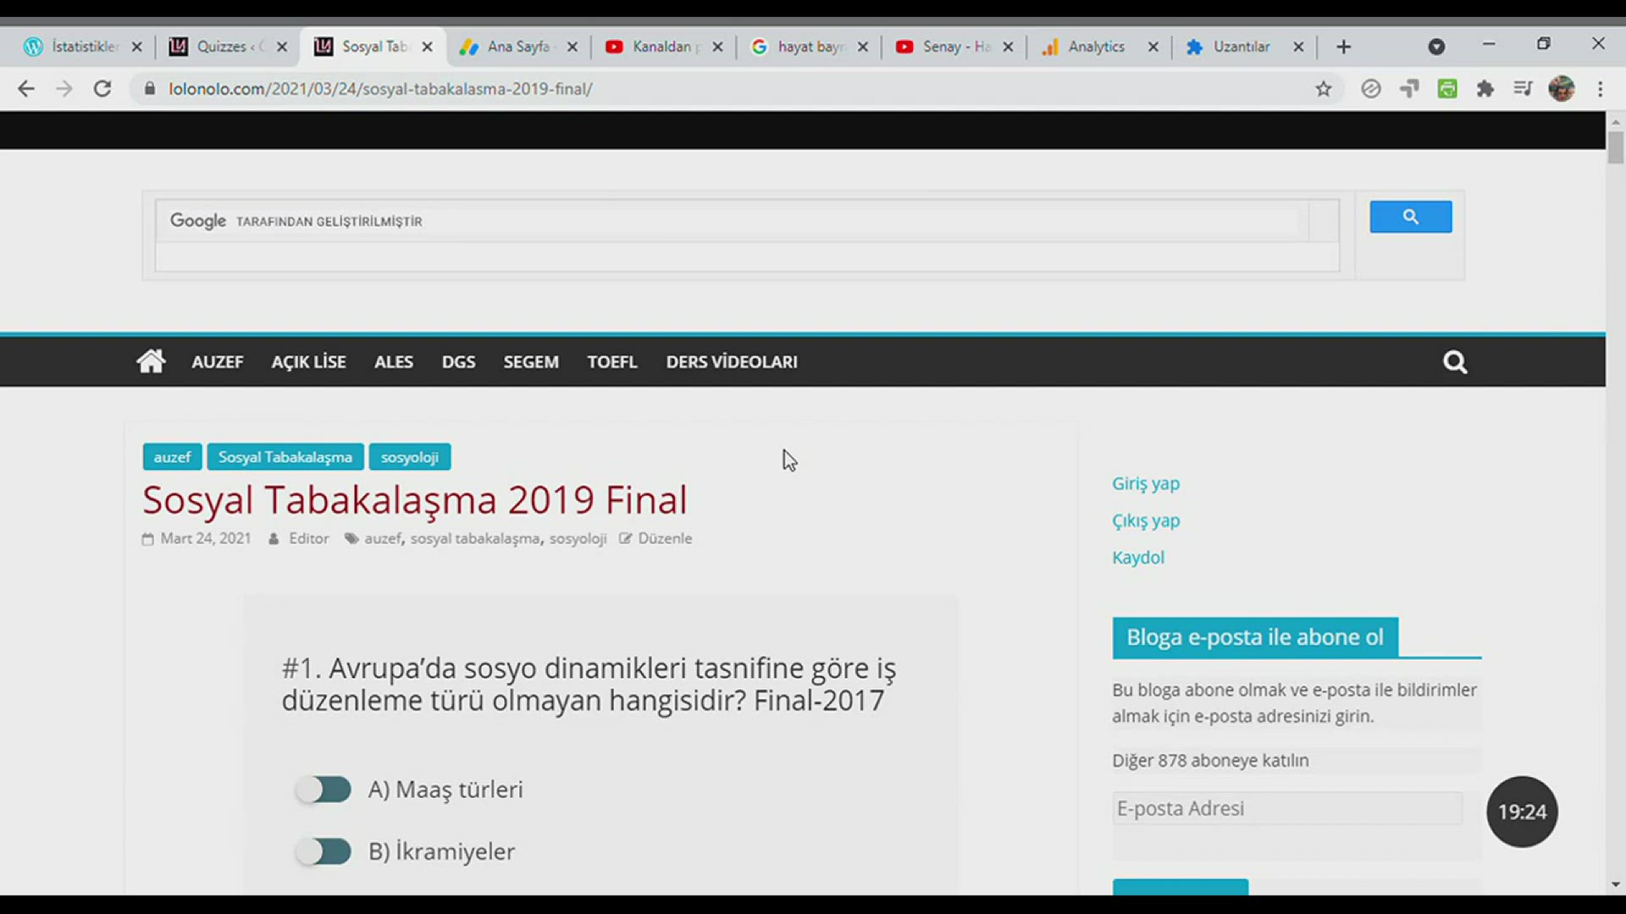The image size is (1626, 914).
Task: Open the Chrome profile avatar
Action: (x=1561, y=89)
